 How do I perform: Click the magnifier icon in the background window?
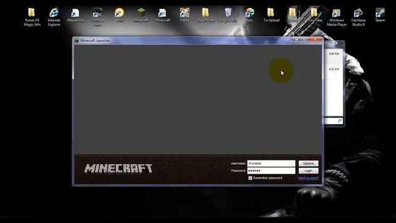tap(340, 121)
